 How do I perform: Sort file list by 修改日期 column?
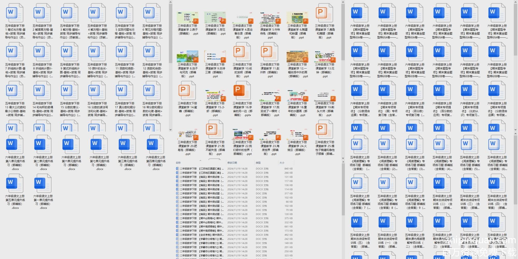click(x=232, y=163)
